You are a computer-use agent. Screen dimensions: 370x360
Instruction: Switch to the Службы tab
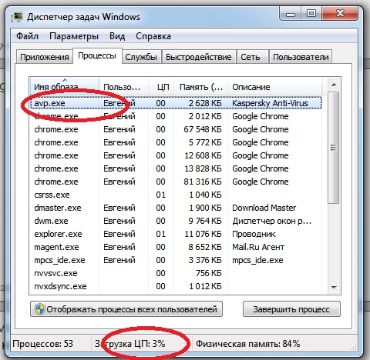[141, 57]
